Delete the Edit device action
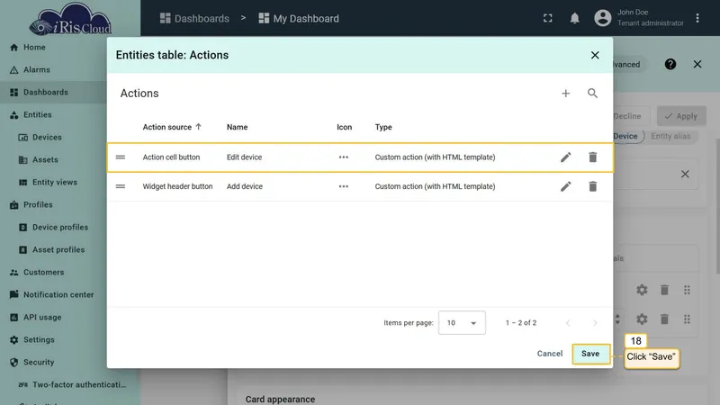The width and height of the screenshot is (720, 405). (593, 157)
